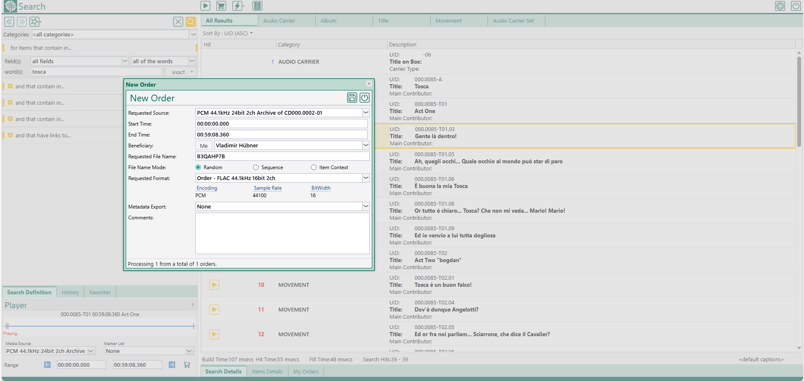Play the movement in result row 11

coord(214,309)
